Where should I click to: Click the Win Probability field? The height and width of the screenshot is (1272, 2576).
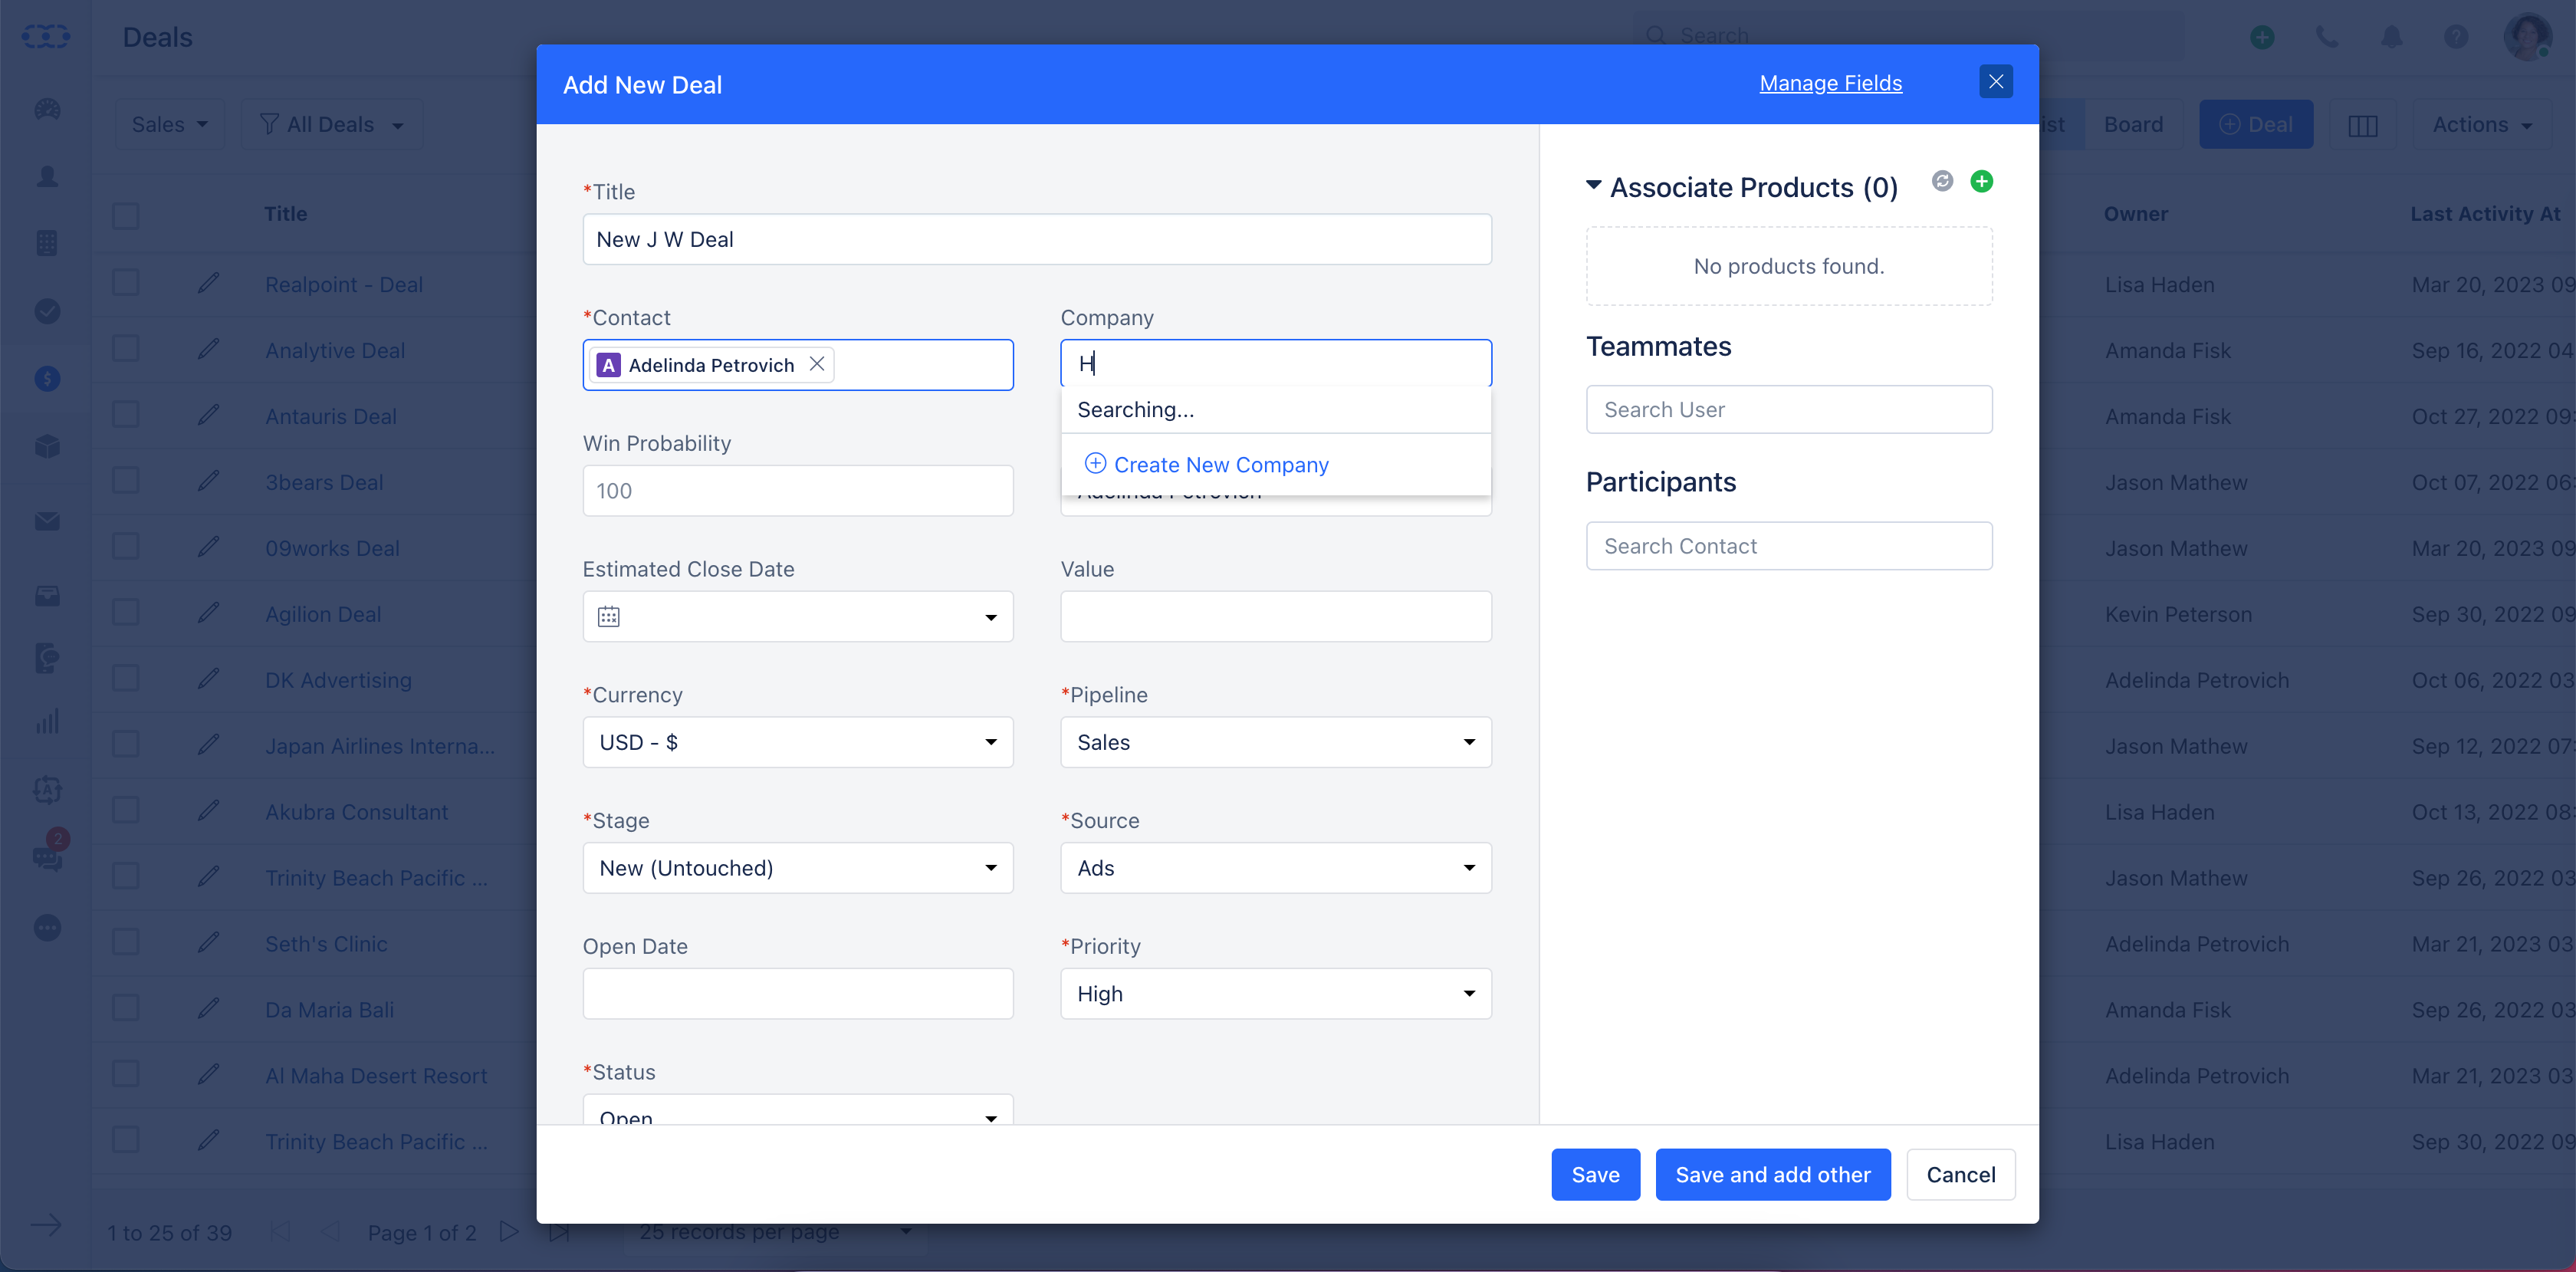pyautogui.click(x=798, y=490)
